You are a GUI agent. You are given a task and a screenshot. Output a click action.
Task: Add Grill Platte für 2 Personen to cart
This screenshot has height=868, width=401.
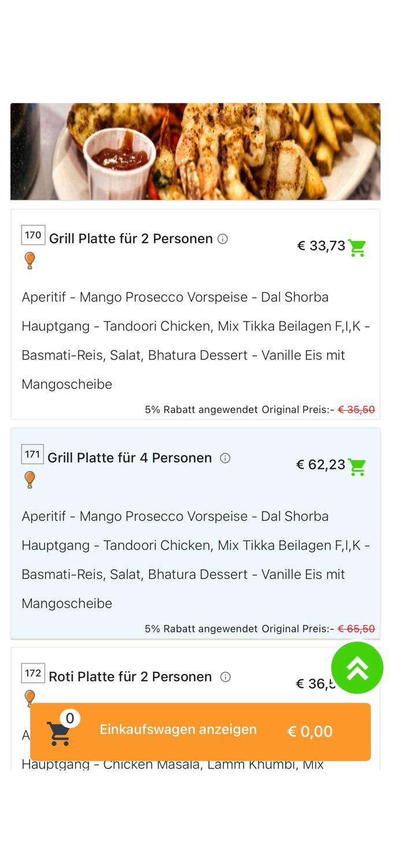(357, 248)
